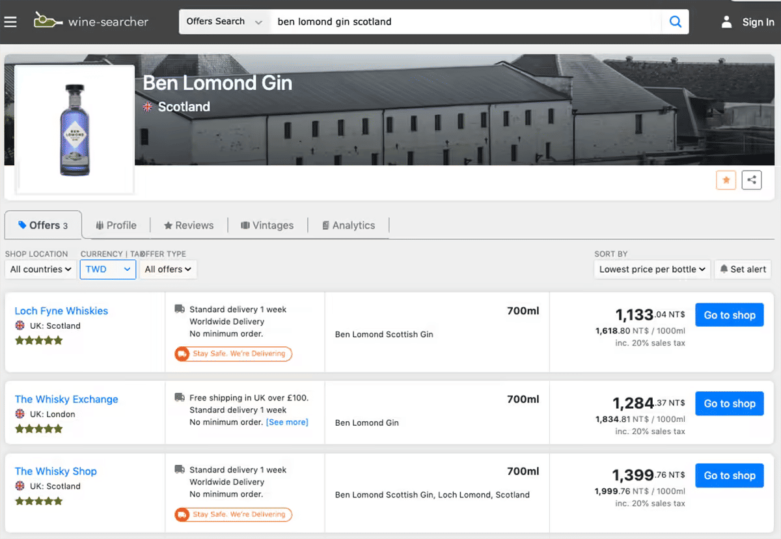
Task: Open the hamburger menu icon
Action: (10, 21)
